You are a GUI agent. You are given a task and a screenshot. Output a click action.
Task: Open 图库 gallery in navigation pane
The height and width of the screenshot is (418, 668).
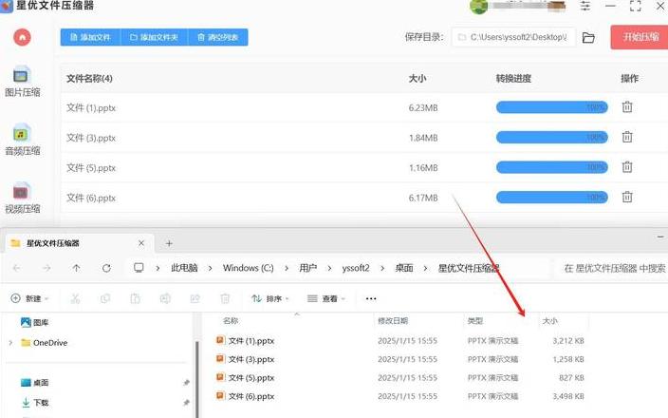click(x=35, y=322)
